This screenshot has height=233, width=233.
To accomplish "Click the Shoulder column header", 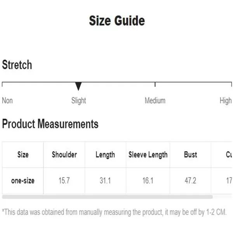I will 64,155.
